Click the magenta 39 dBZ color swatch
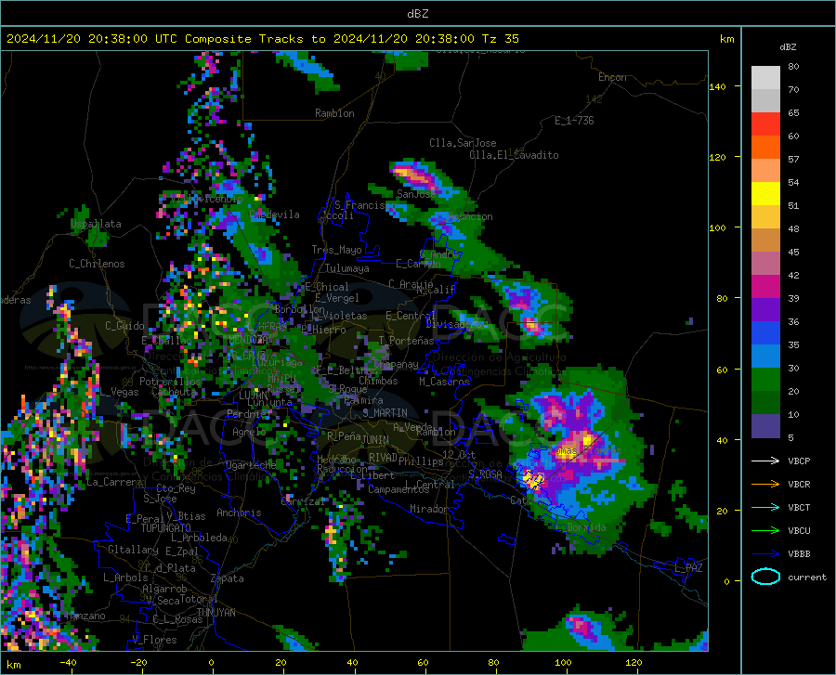Viewport: 836px width, 675px height. point(765,287)
